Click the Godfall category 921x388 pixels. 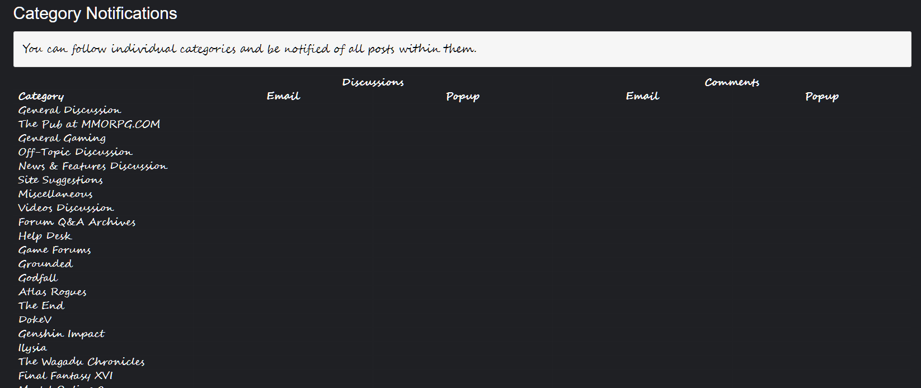[x=38, y=278]
